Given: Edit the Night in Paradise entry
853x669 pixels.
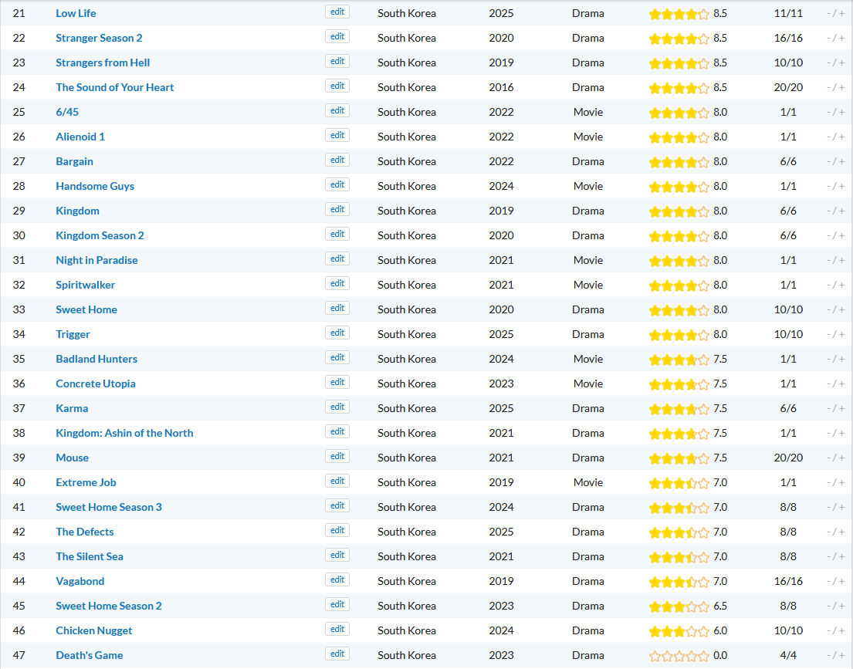Looking at the screenshot, I should coord(337,259).
